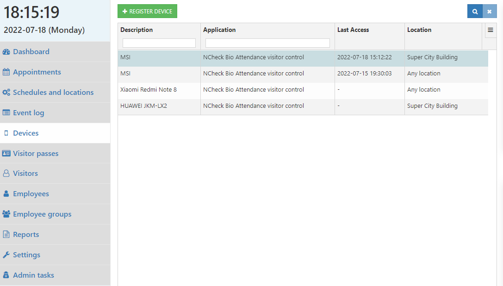Screen dimensions: 503x286
Task: Select the MSI row accessed 2022-07-18
Action: 303,58
